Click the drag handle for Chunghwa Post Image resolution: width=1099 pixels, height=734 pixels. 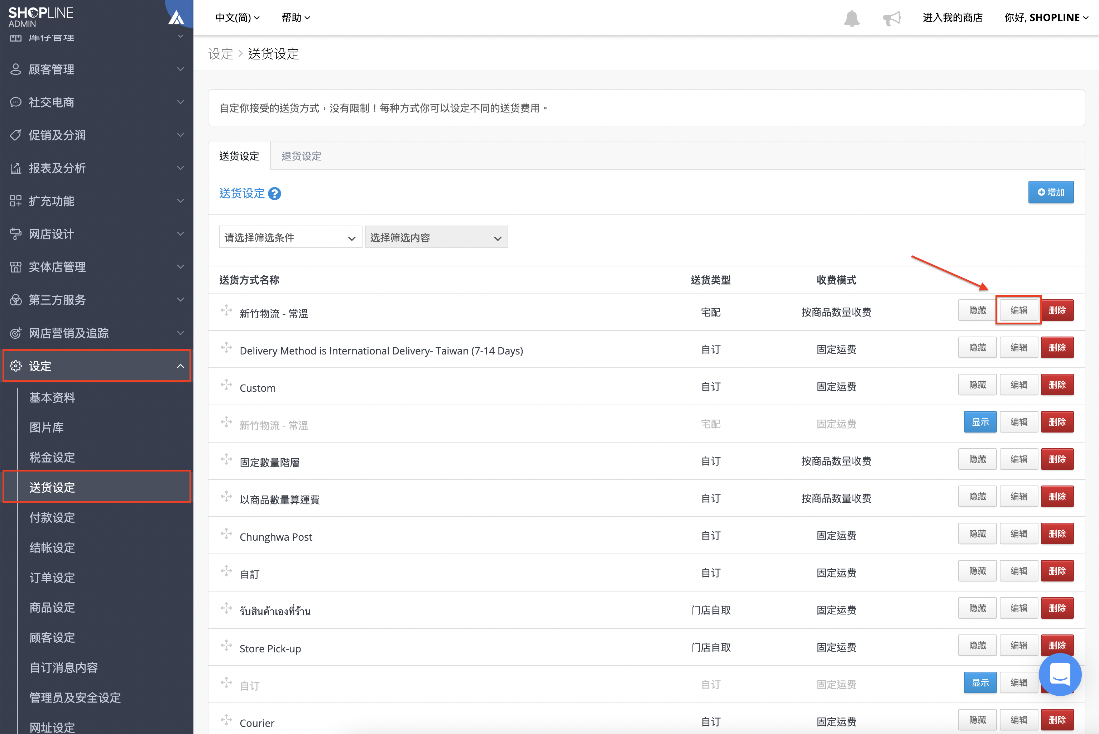226,533
